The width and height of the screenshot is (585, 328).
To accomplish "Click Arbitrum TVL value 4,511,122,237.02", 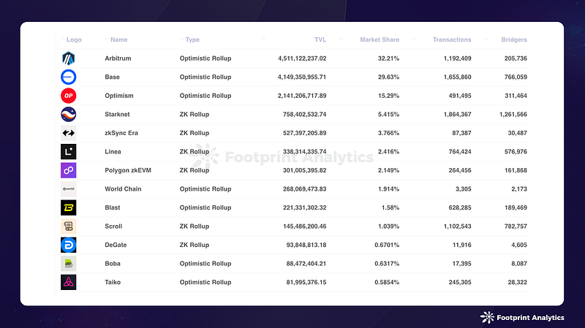I will pyautogui.click(x=302, y=58).
